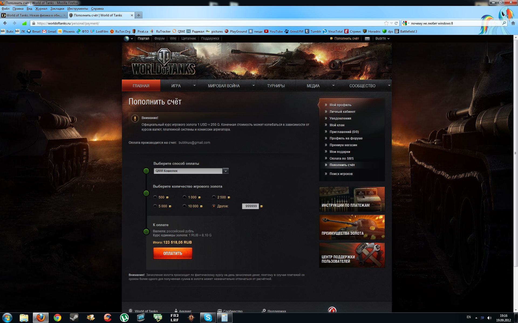Viewport: 518px width, 323px height.
Task: Open the ТУРНИРЫ navigation tab
Action: pyautogui.click(x=276, y=86)
